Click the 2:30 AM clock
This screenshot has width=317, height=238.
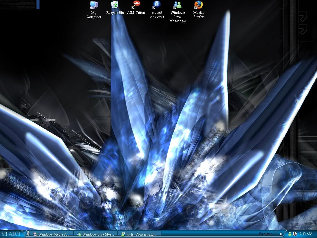click(x=306, y=234)
